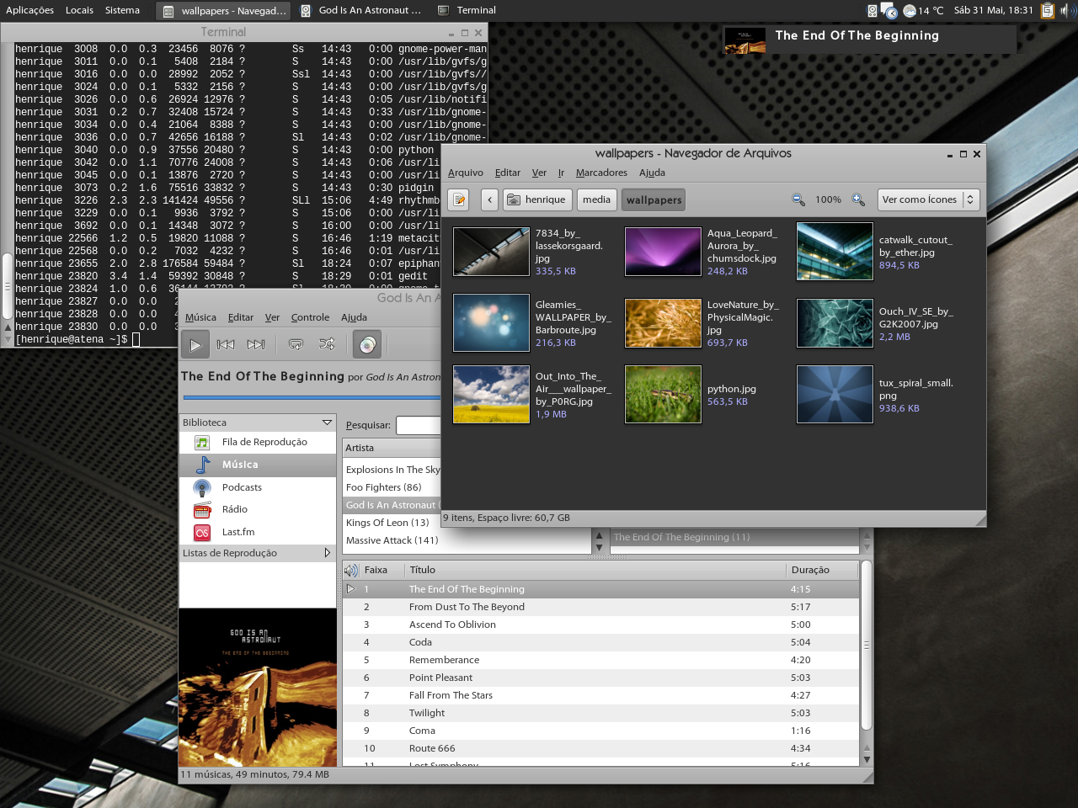Select track Fall From The Stars
The height and width of the screenshot is (808, 1078).
pyautogui.click(x=601, y=695)
